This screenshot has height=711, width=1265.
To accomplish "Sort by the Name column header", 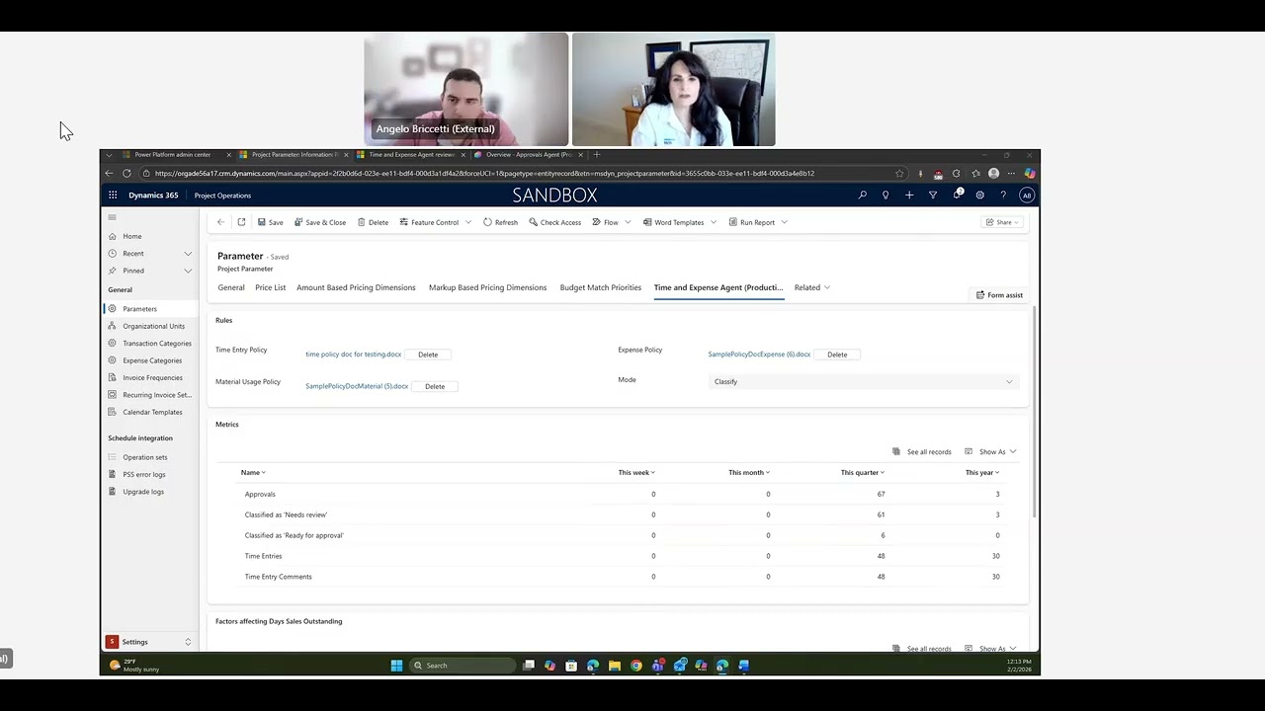I will (253, 472).
